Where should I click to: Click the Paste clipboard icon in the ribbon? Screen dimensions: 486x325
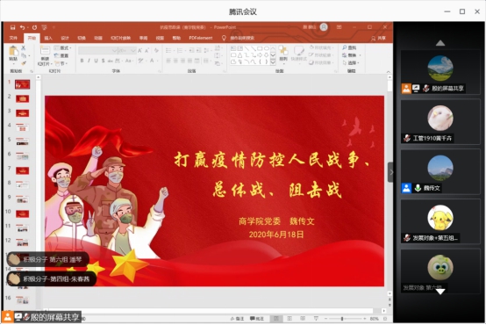click(x=13, y=51)
